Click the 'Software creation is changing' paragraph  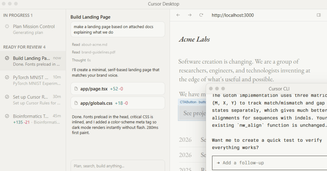pyautogui.click(x=244, y=71)
